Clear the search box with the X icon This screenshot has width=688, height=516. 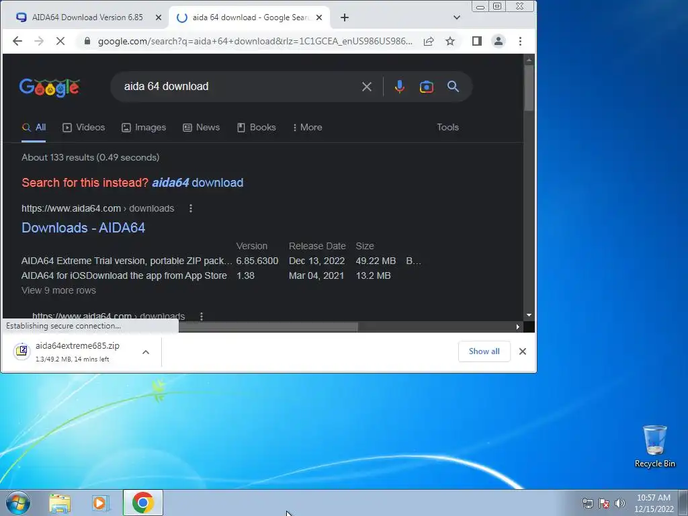click(x=367, y=87)
